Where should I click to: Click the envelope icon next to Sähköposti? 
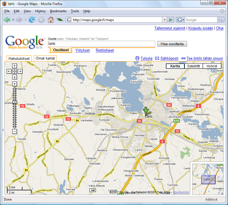(157, 58)
